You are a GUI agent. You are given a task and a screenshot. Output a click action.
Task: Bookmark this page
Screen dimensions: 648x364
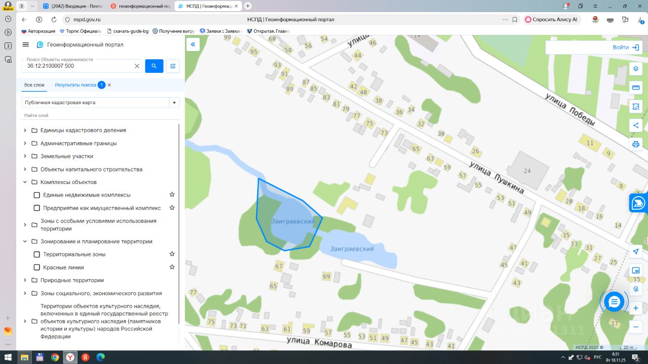(515, 20)
